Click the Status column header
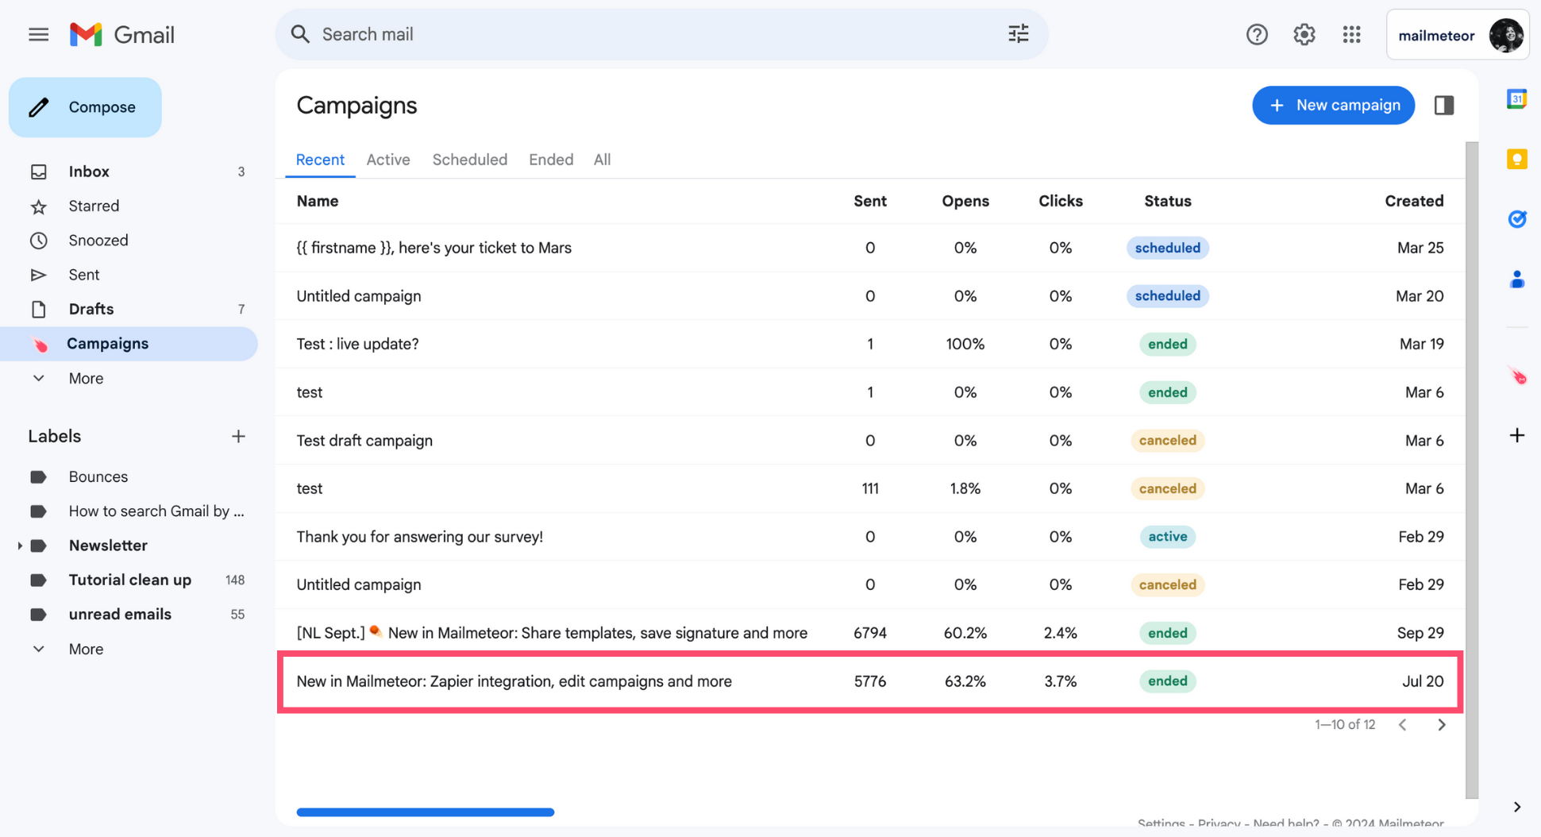Viewport: 1541px width, 837px height. 1167,201
